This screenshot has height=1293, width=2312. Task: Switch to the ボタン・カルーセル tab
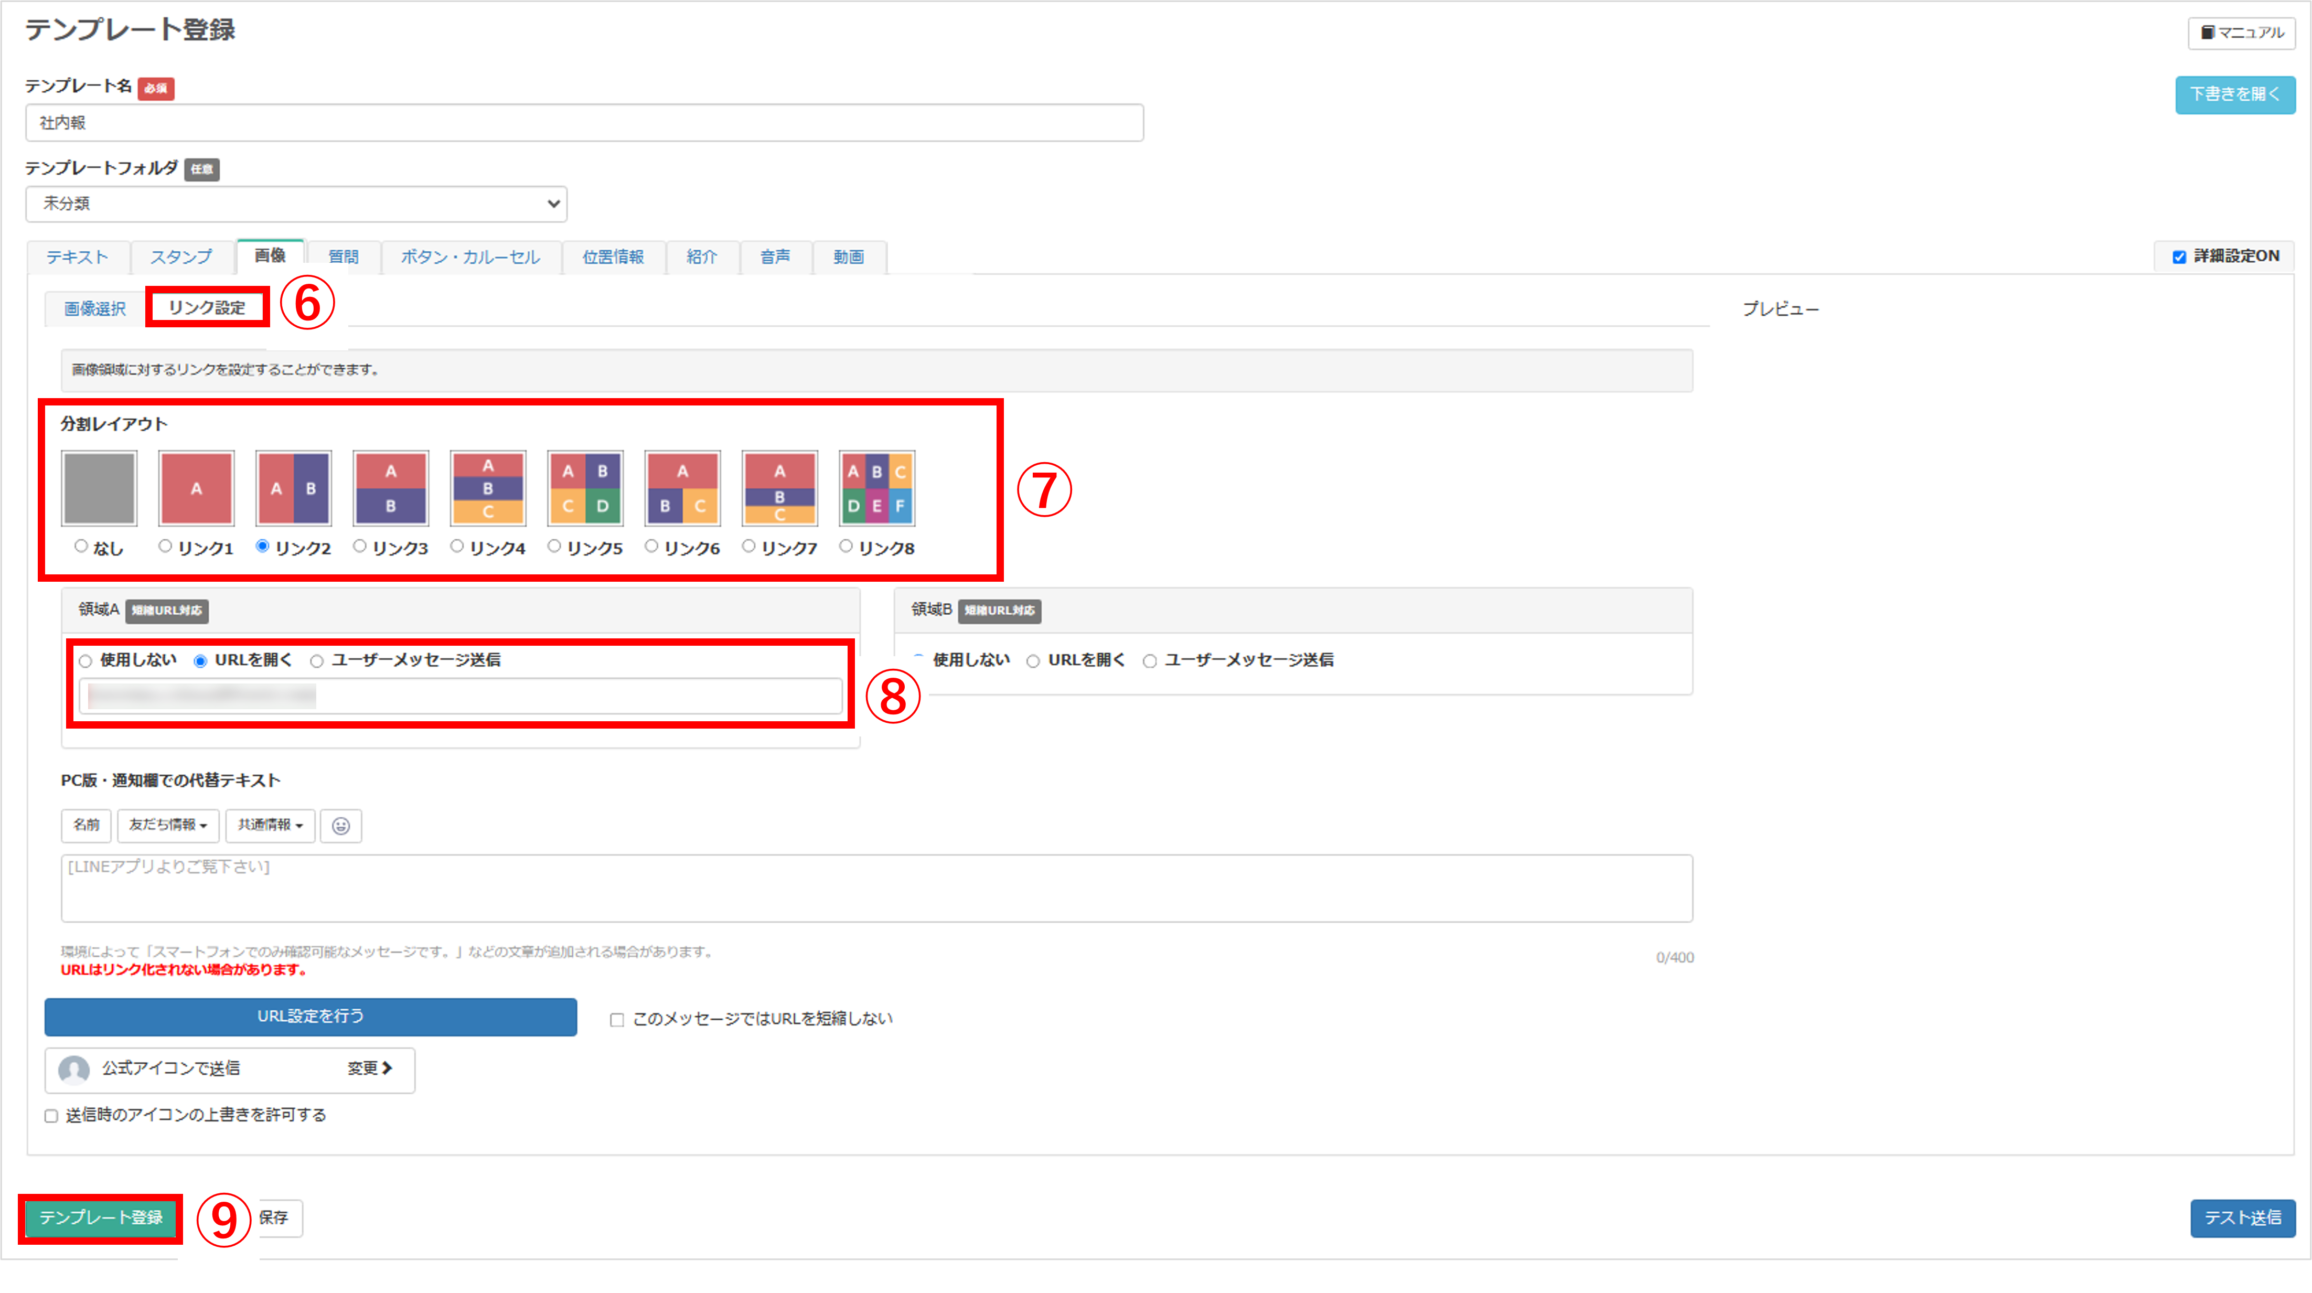[x=470, y=258]
